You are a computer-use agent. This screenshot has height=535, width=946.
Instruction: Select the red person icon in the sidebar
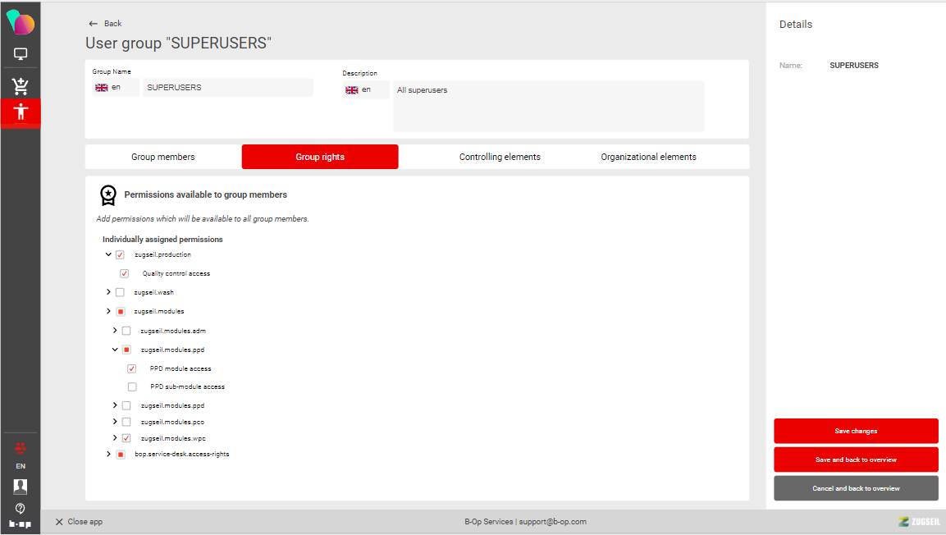21,112
